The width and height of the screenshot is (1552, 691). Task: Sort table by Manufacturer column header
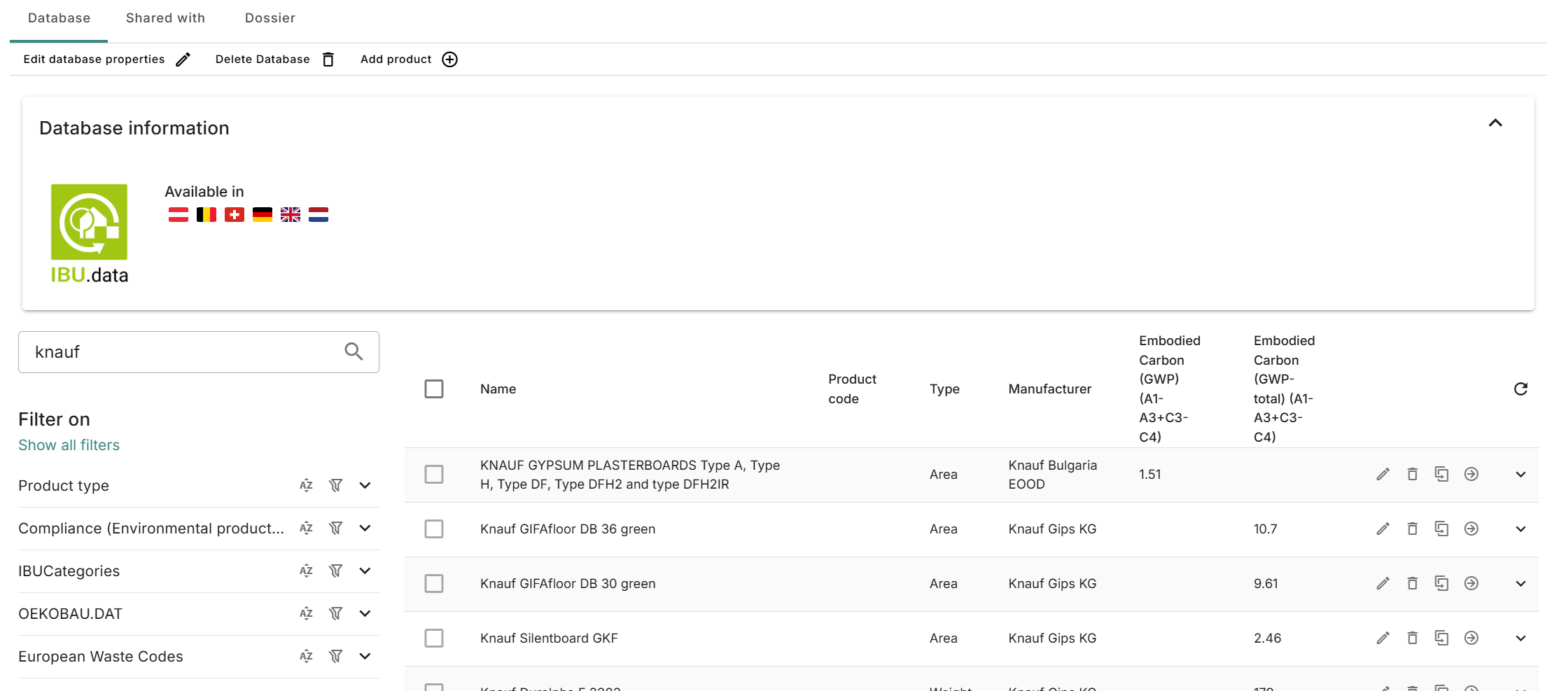tap(1049, 389)
